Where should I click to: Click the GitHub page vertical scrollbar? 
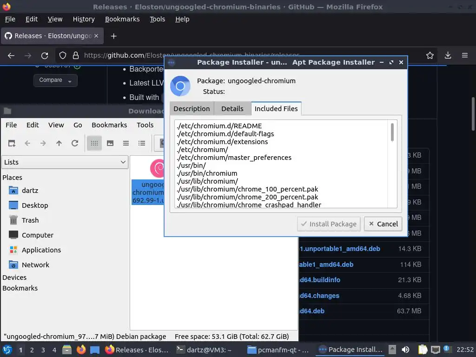473,114
